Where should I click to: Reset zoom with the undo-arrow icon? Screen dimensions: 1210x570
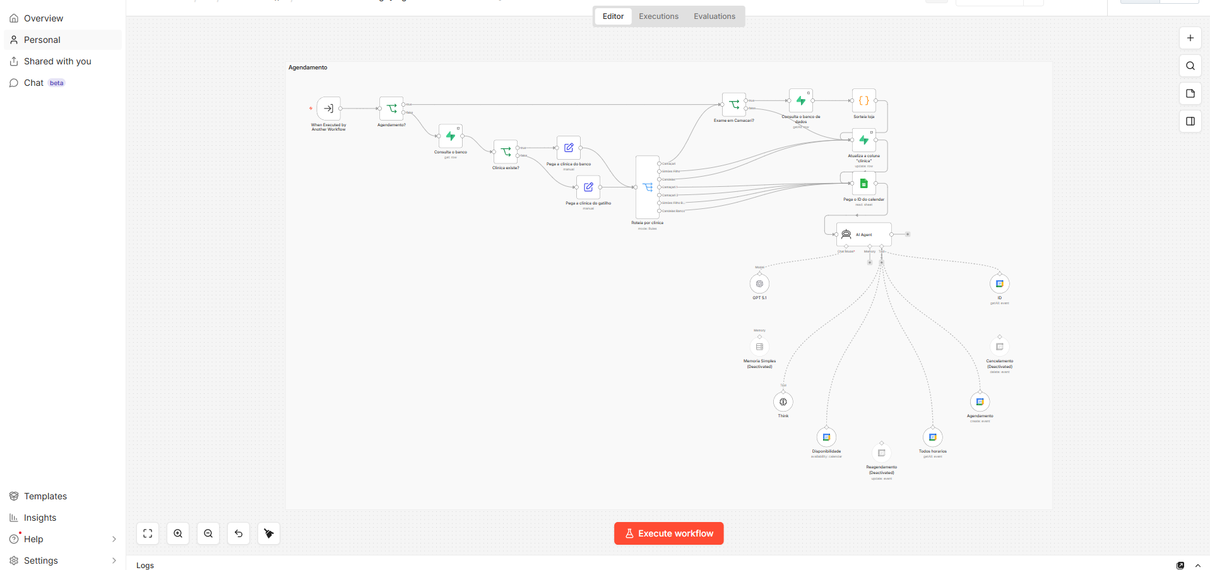[239, 533]
